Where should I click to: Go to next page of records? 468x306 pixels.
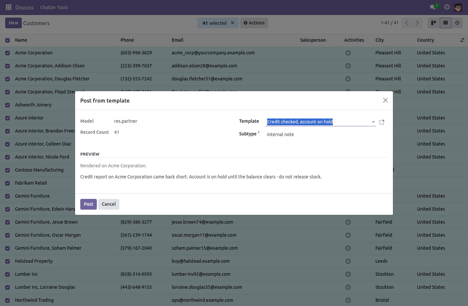(x=417, y=23)
